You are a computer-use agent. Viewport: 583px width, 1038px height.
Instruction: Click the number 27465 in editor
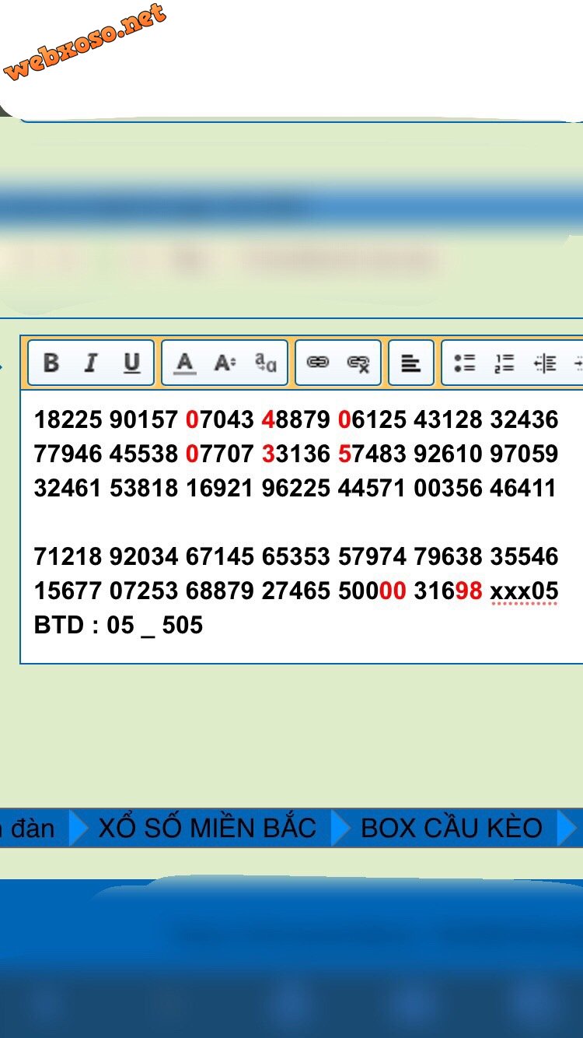click(296, 591)
